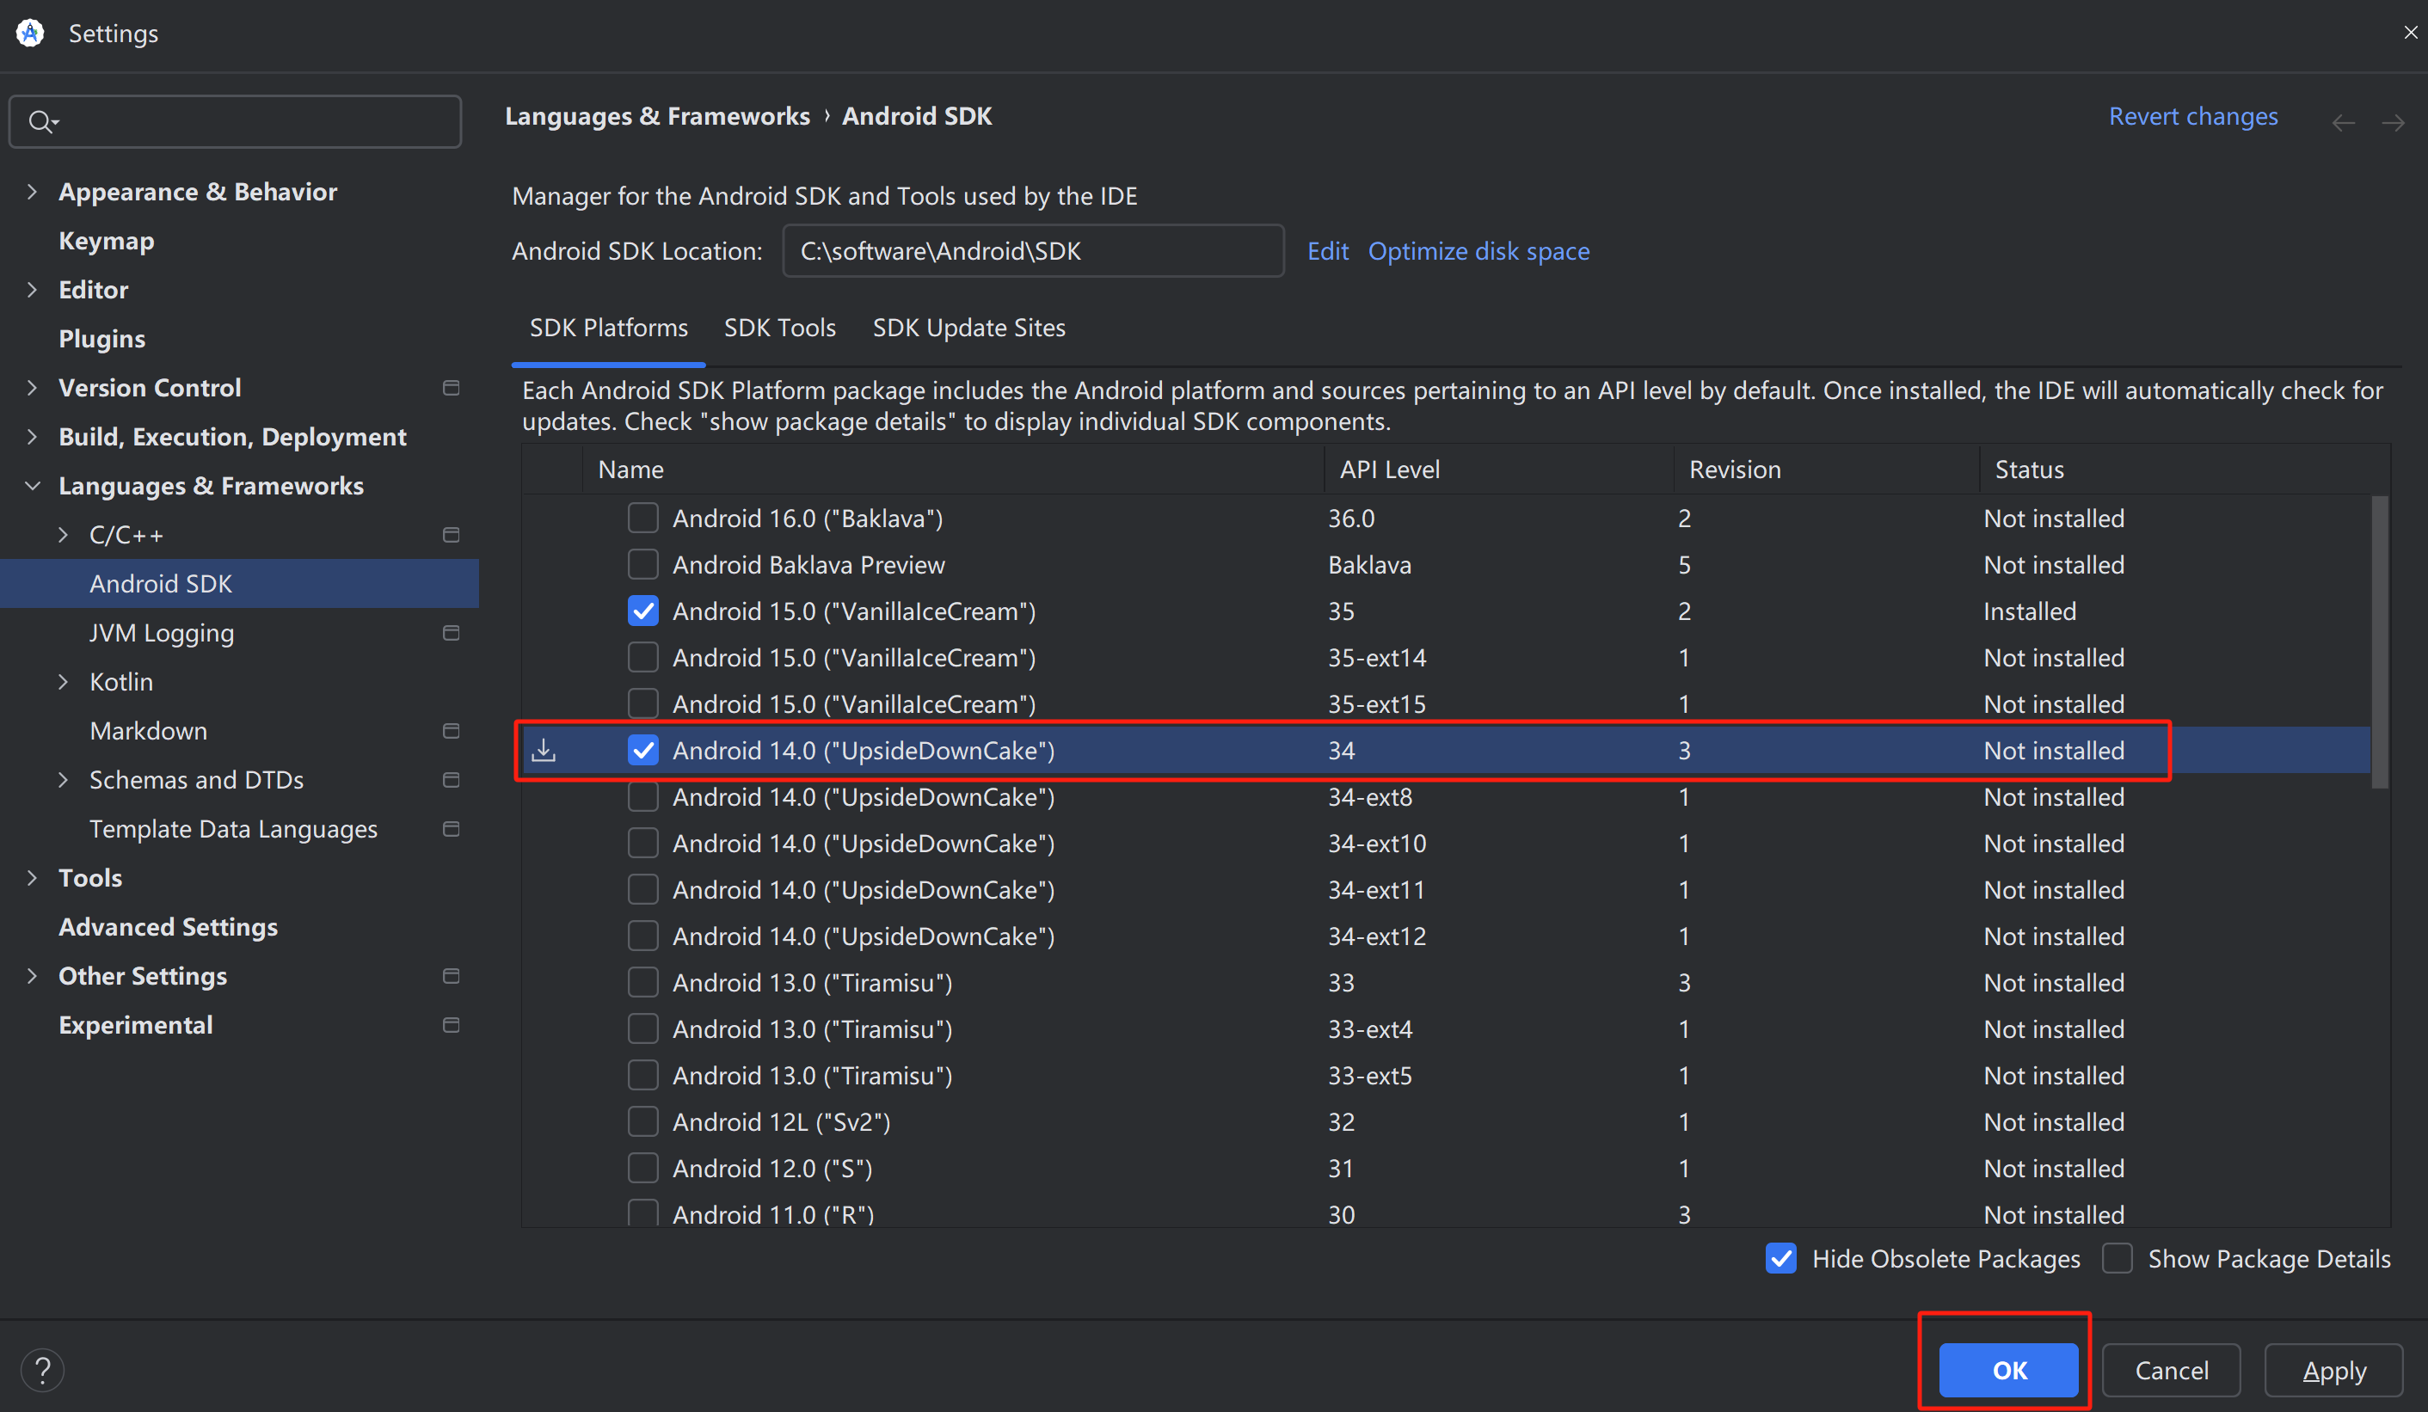This screenshot has width=2428, height=1412.
Task: Expand the Appearance & Behavior section
Action: pos(33,192)
